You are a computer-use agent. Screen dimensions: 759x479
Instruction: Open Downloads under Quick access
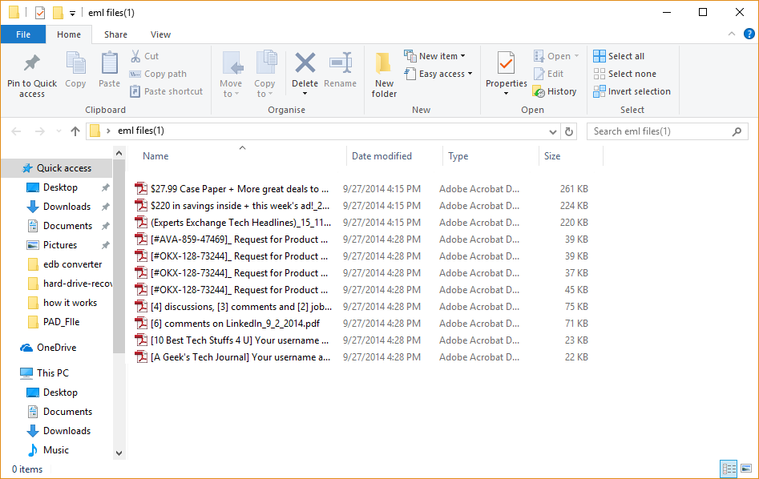click(x=67, y=207)
